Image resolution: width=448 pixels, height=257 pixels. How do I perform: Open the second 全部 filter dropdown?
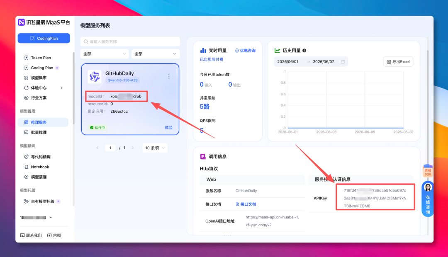[x=156, y=54]
